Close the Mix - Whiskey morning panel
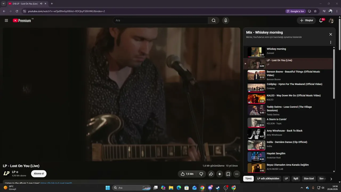Screen dimensions: 341x192 [331, 34]
